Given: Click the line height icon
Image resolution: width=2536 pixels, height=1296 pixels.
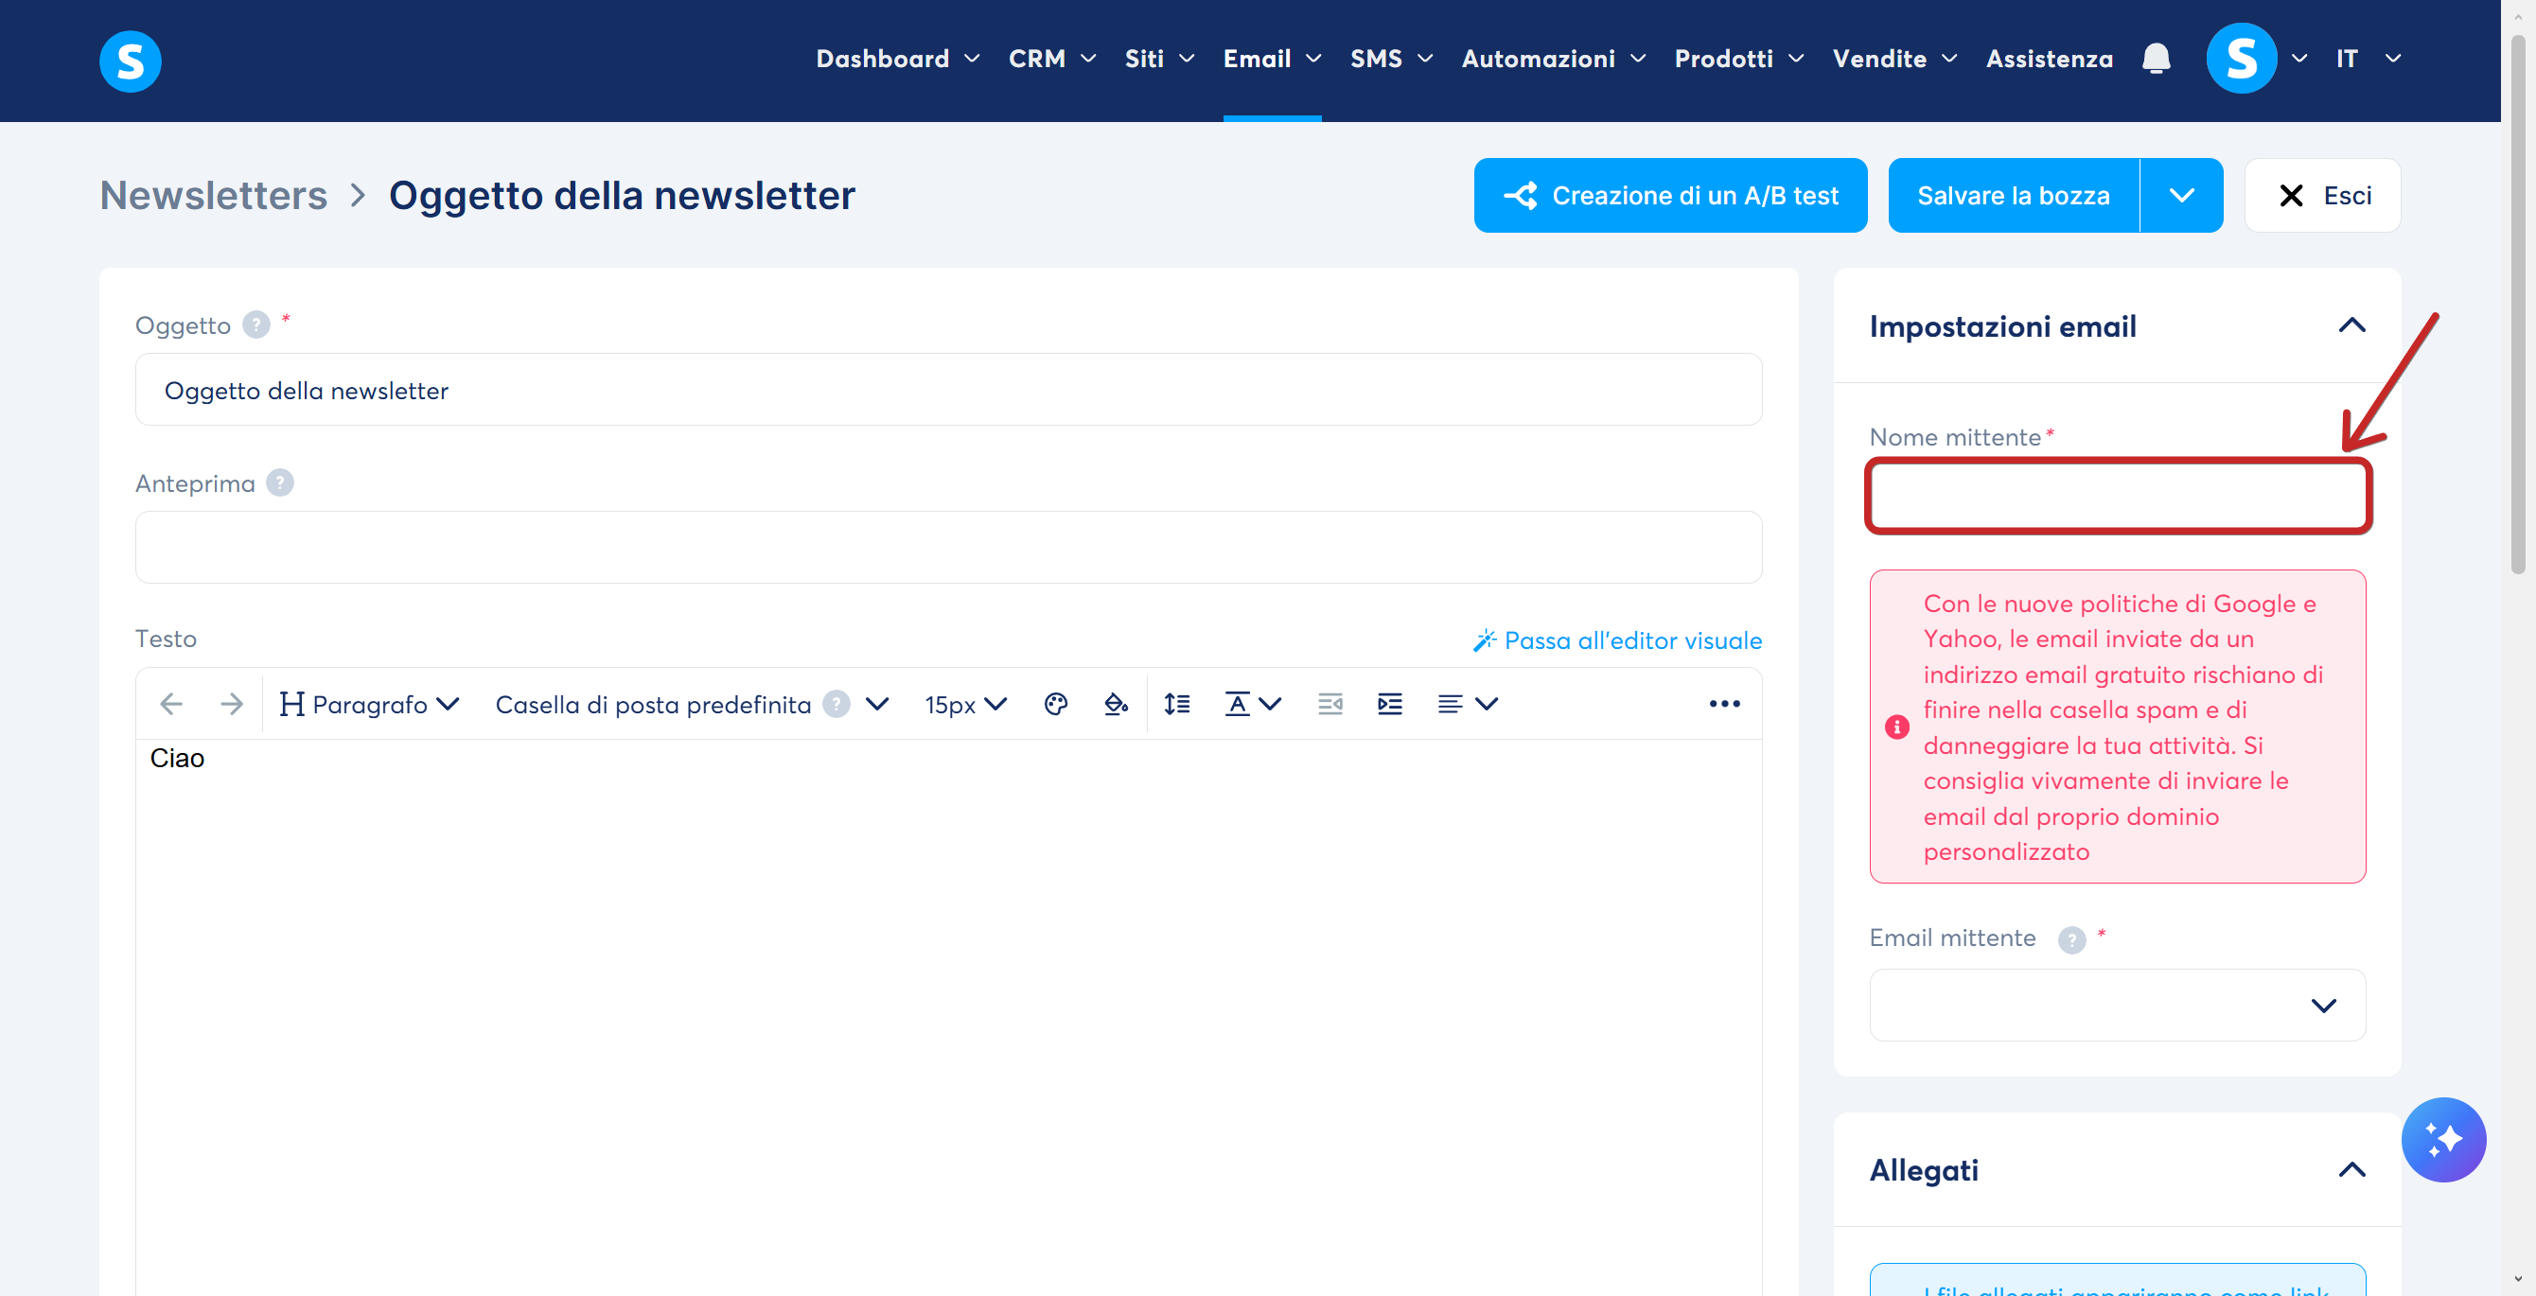Looking at the screenshot, I should point(1176,705).
